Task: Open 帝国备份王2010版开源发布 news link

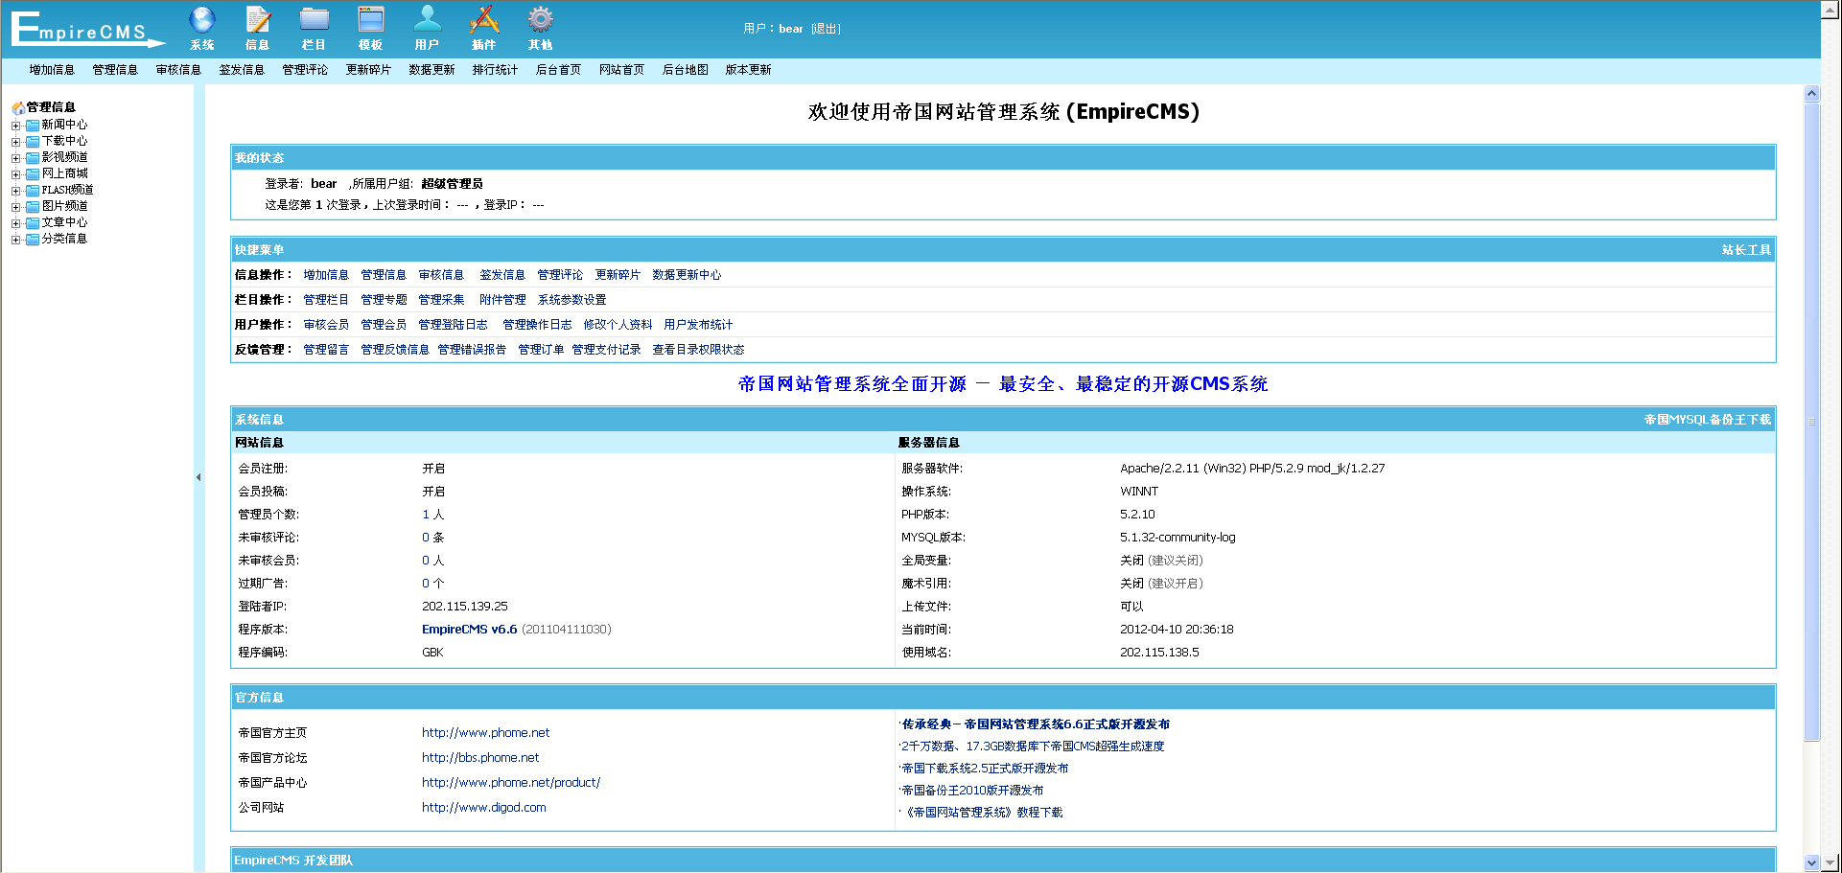Action: (x=972, y=791)
